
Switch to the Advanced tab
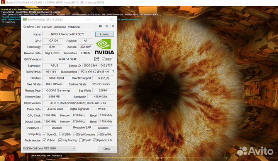[60, 27]
